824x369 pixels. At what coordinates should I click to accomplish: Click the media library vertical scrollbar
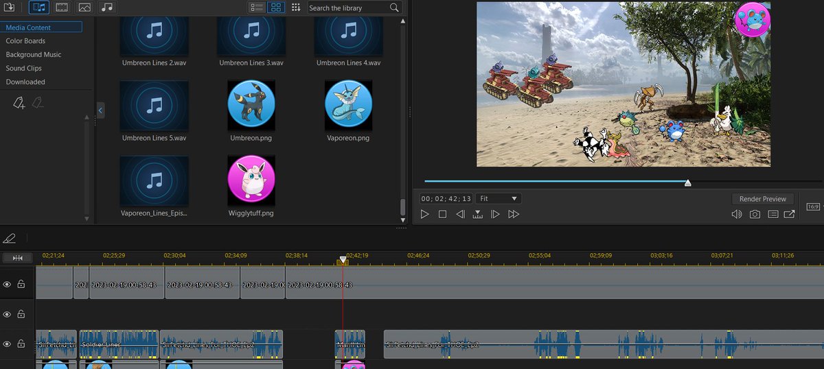click(x=403, y=207)
